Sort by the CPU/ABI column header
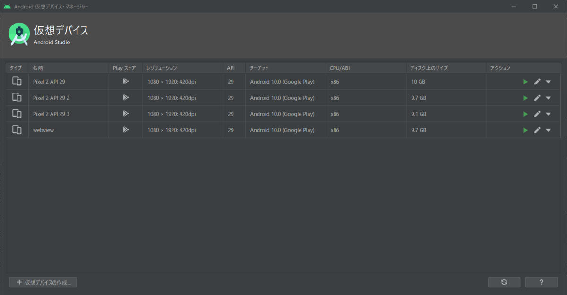 [x=366, y=68]
